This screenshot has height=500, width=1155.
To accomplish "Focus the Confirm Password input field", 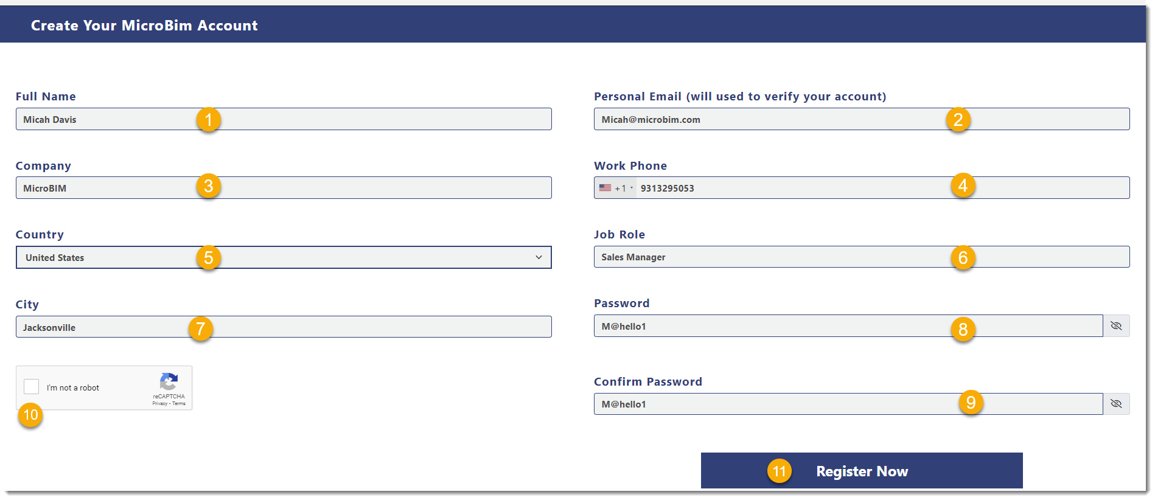I will 848,404.
